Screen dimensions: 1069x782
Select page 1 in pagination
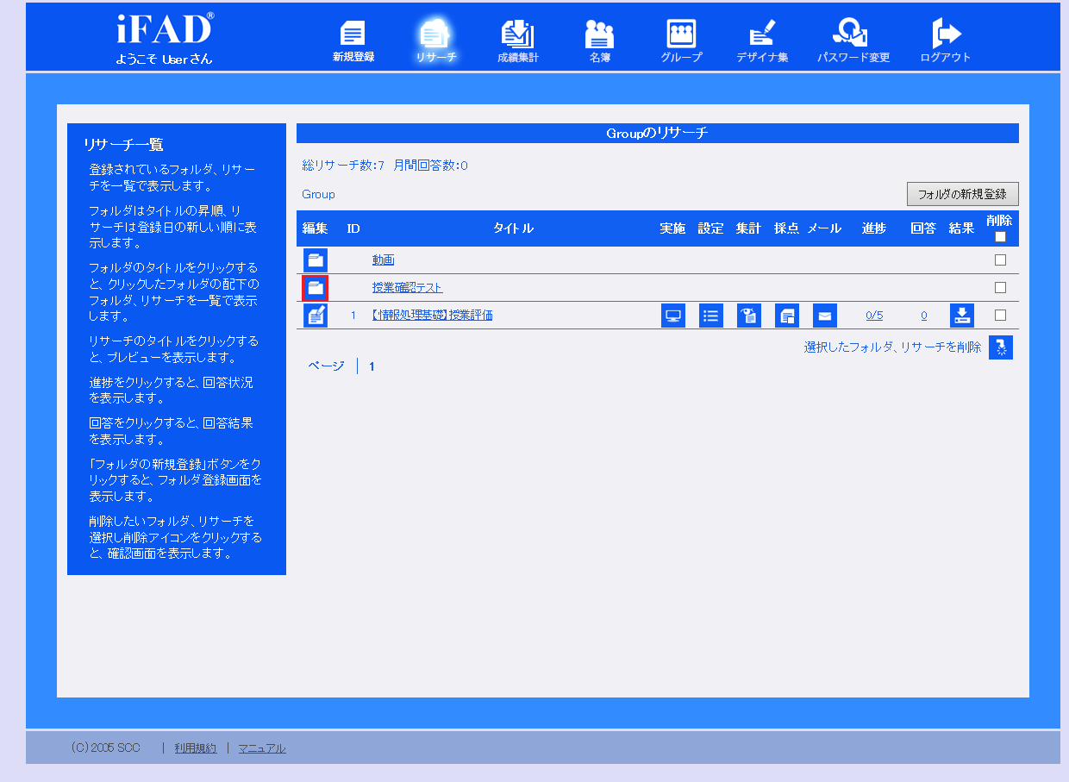[x=371, y=366]
